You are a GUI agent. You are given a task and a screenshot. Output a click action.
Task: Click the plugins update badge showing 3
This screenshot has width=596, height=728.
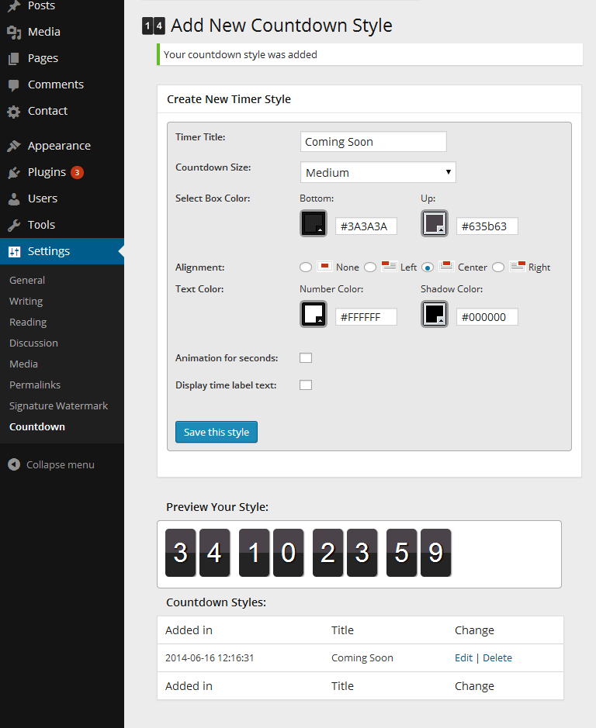(77, 172)
